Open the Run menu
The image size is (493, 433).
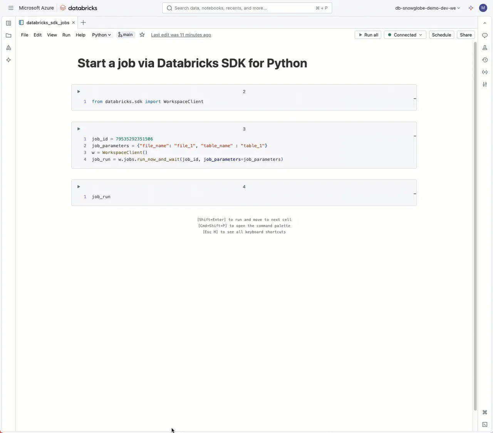point(66,35)
